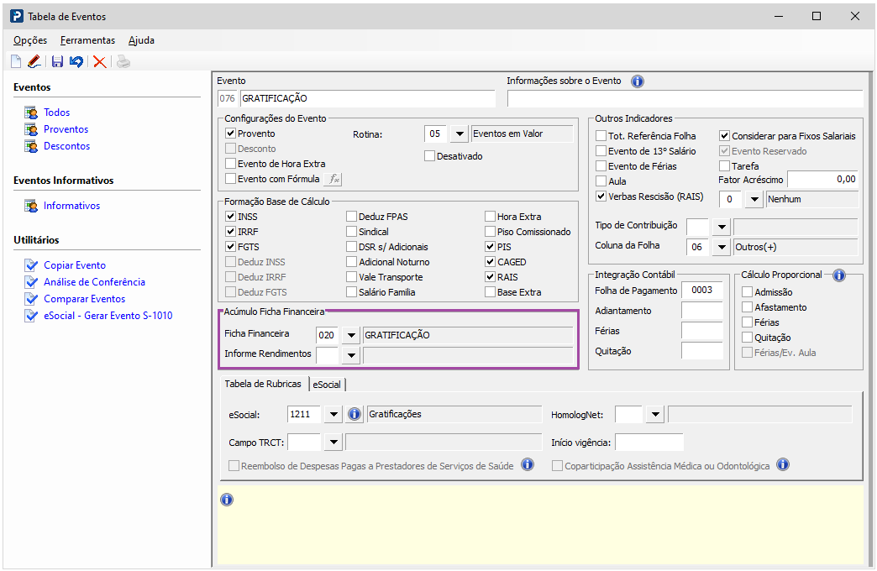The height and width of the screenshot is (571, 877).
Task: Click the Copiar Evento utility link
Action: pyautogui.click(x=75, y=265)
